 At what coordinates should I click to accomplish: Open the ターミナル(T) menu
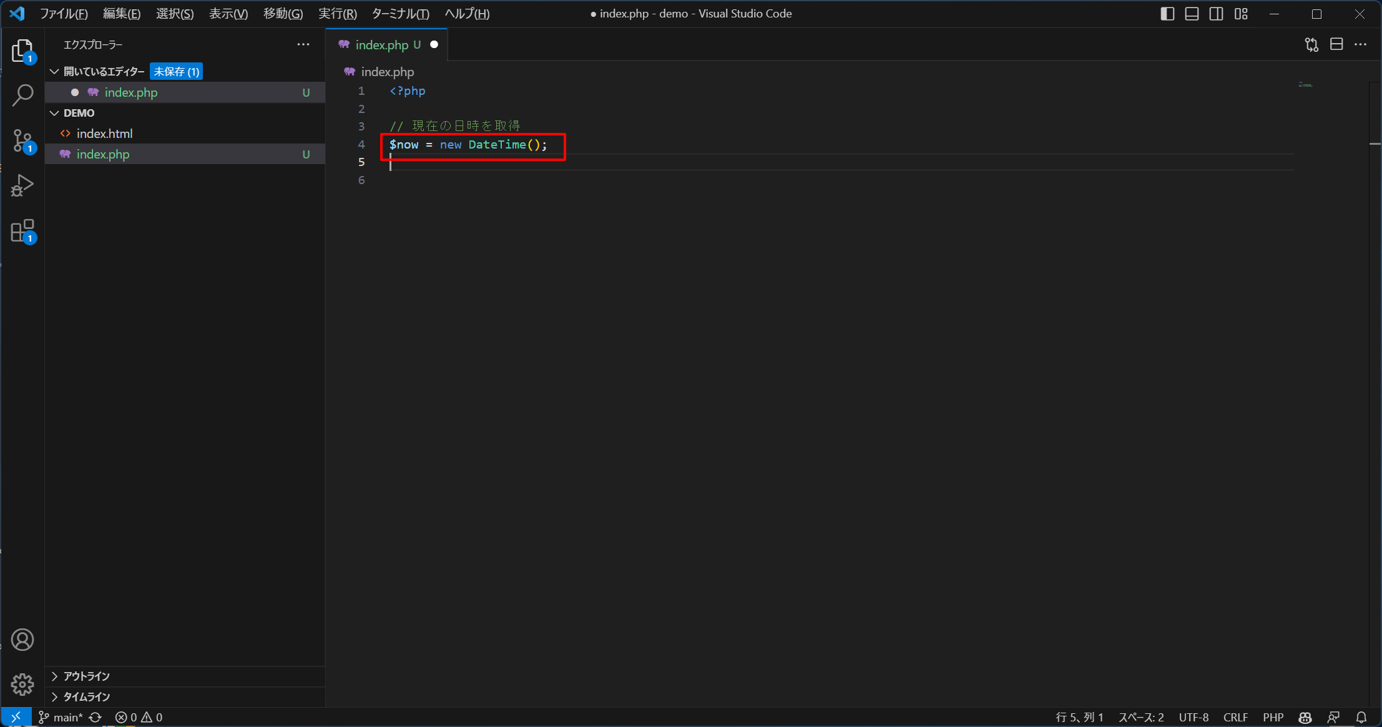(401, 14)
